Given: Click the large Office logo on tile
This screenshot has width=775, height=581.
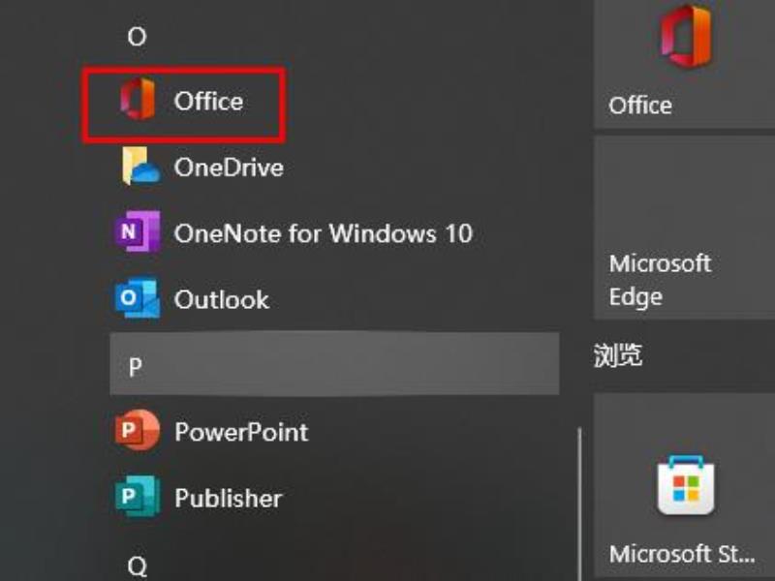Looking at the screenshot, I should [x=686, y=36].
